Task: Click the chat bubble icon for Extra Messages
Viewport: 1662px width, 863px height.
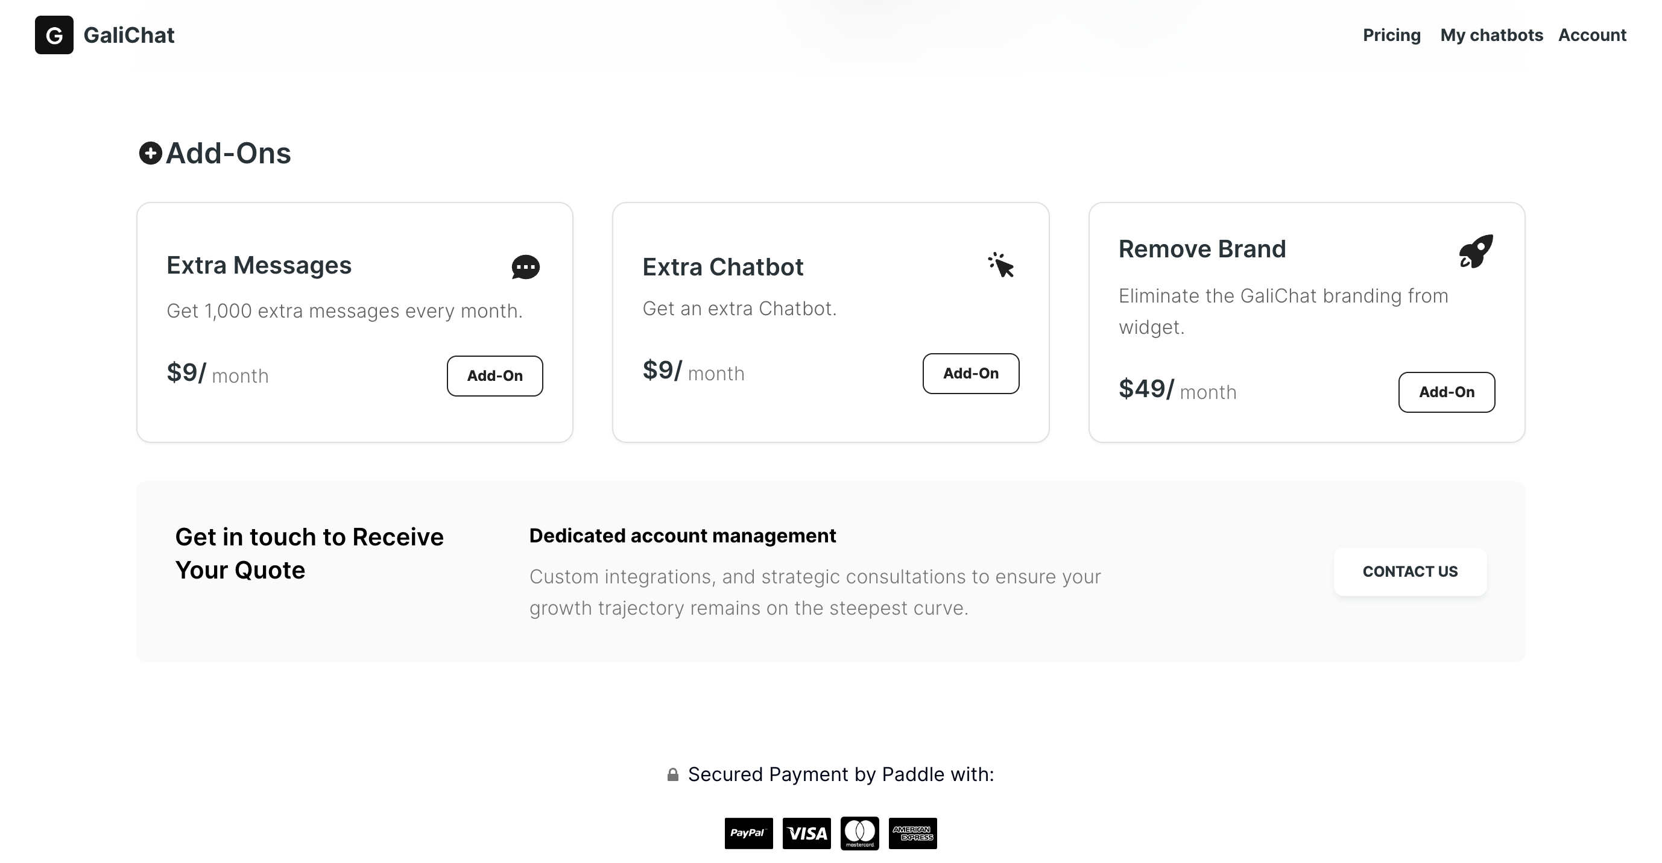Action: pos(525,267)
